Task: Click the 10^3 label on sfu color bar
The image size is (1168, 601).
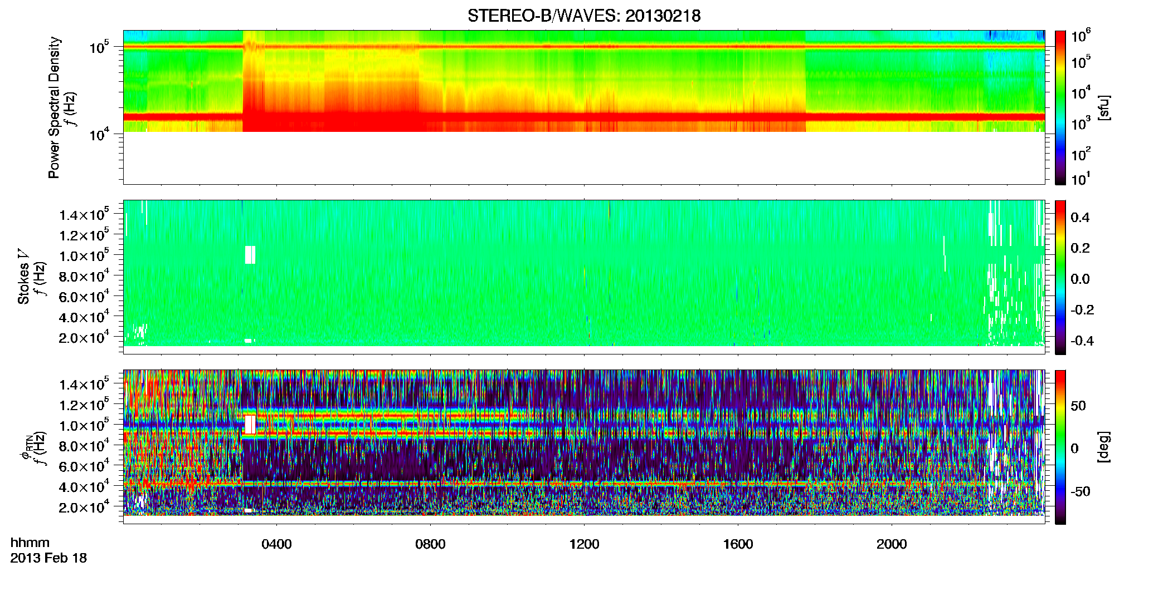Action: 1081,124
